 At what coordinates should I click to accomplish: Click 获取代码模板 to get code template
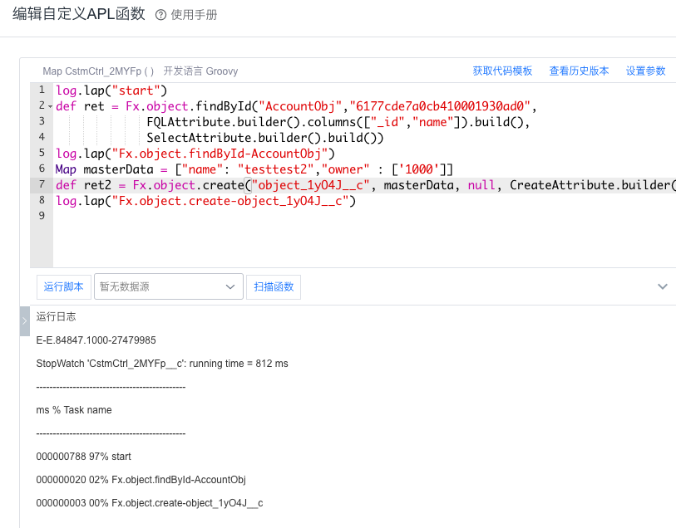502,71
